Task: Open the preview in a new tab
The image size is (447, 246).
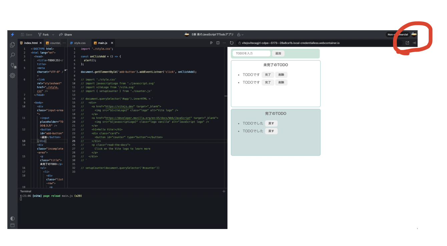Action: click(407, 43)
